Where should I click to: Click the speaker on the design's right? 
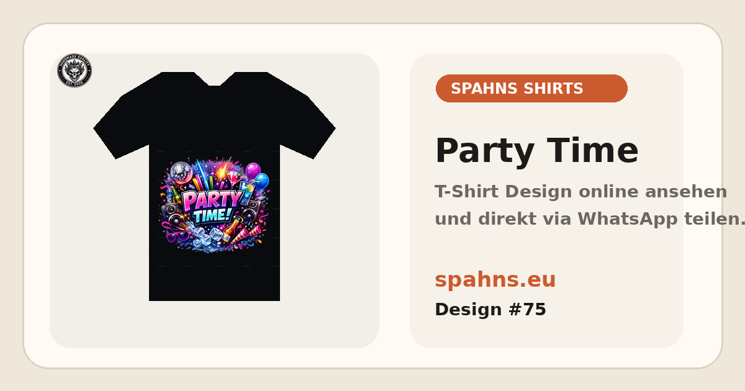click(253, 212)
